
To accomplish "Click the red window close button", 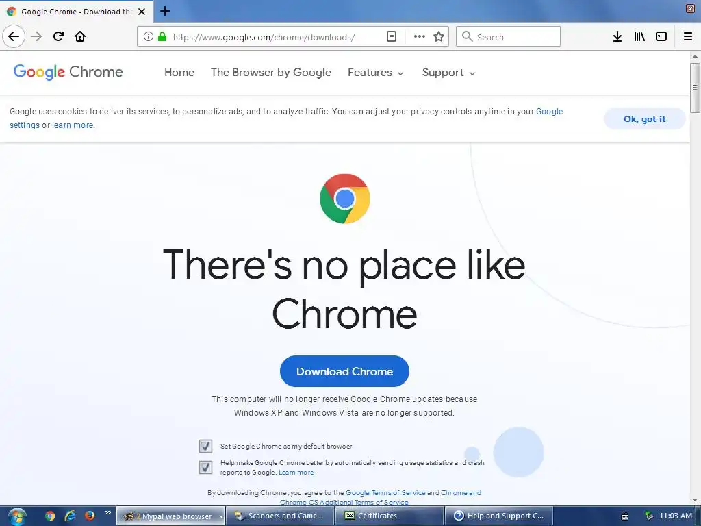I will click(690, 8).
